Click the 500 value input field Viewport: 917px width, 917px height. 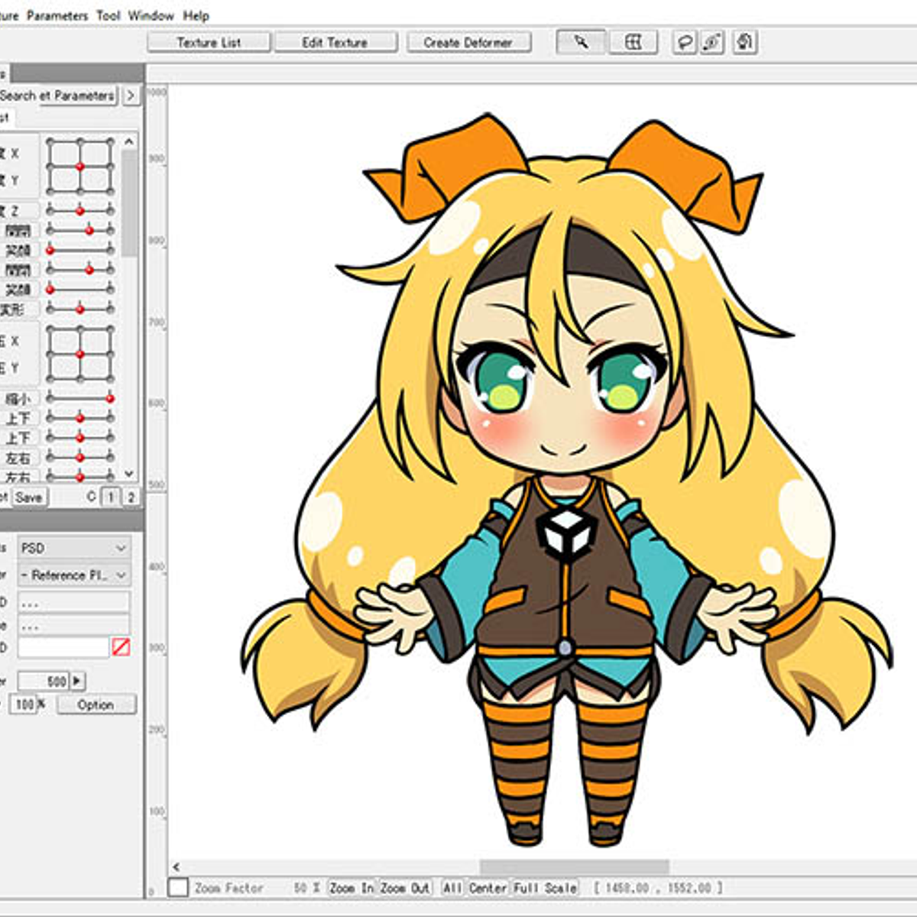pos(44,681)
